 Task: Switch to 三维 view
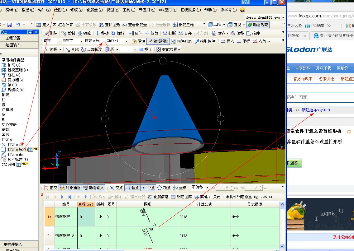click(x=214, y=25)
